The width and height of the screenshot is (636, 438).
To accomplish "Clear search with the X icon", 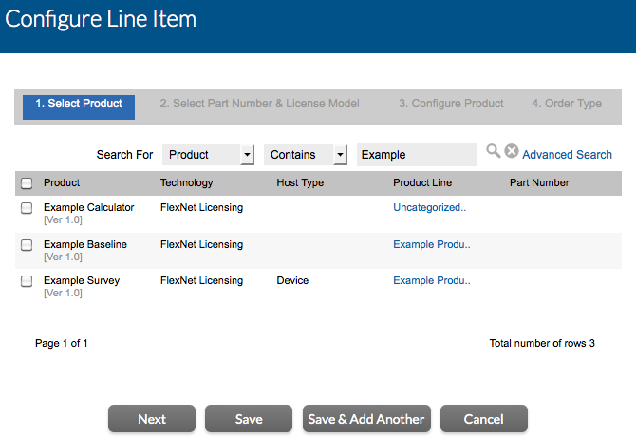I will tap(511, 151).
